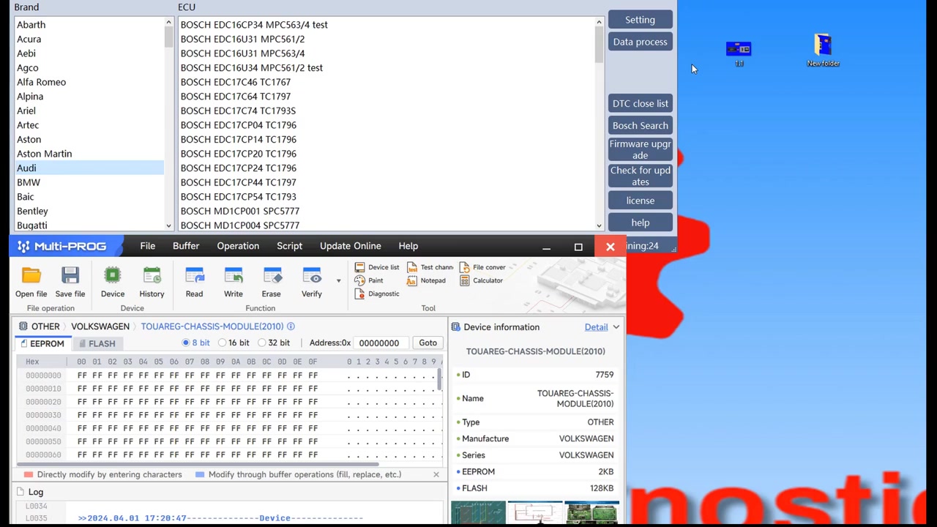This screenshot has width=937, height=527.
Task: Click hex row address 00000030
Action: [43, 415]
